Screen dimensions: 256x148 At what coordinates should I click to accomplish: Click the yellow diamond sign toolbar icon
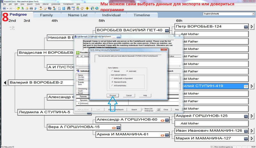click(x=87, y=8)
